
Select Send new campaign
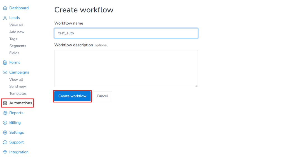[x=18, y=86]
